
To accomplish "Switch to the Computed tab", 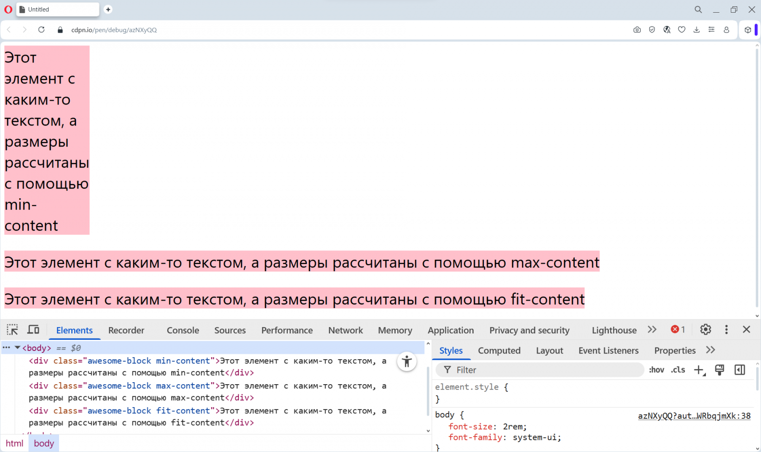I will (x=499, y=350).
